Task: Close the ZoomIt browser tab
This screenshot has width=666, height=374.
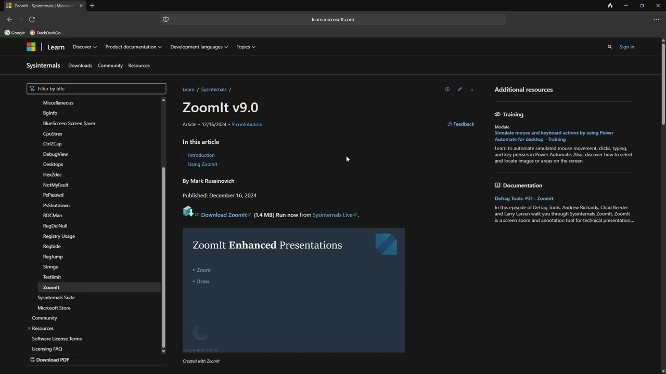Action: (80, 6)
